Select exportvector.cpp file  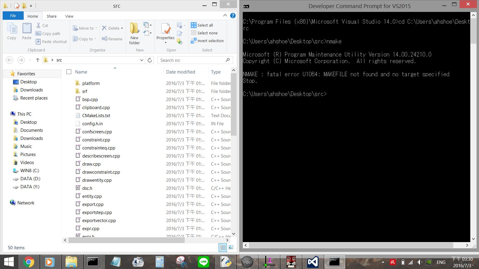tap(99, 220)
